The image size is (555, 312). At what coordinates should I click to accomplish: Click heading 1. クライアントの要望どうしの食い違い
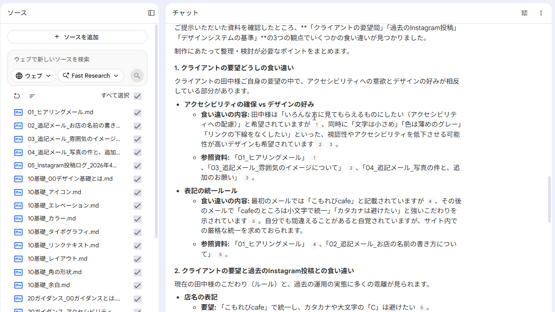tap(234, 68)
